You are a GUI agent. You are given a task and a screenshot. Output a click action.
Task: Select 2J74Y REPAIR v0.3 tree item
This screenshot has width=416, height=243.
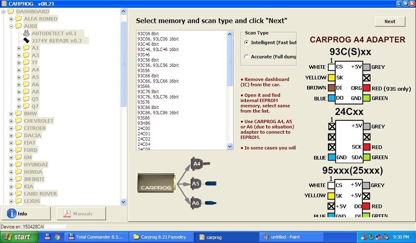pyautogui.click(x=56, y=41)
